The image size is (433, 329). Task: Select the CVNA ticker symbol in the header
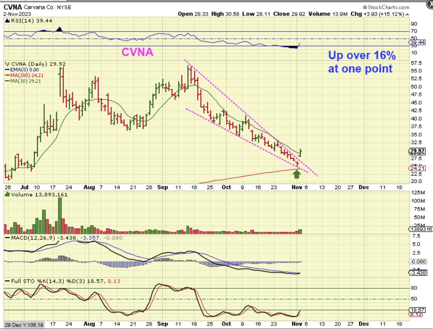point(13,7)
